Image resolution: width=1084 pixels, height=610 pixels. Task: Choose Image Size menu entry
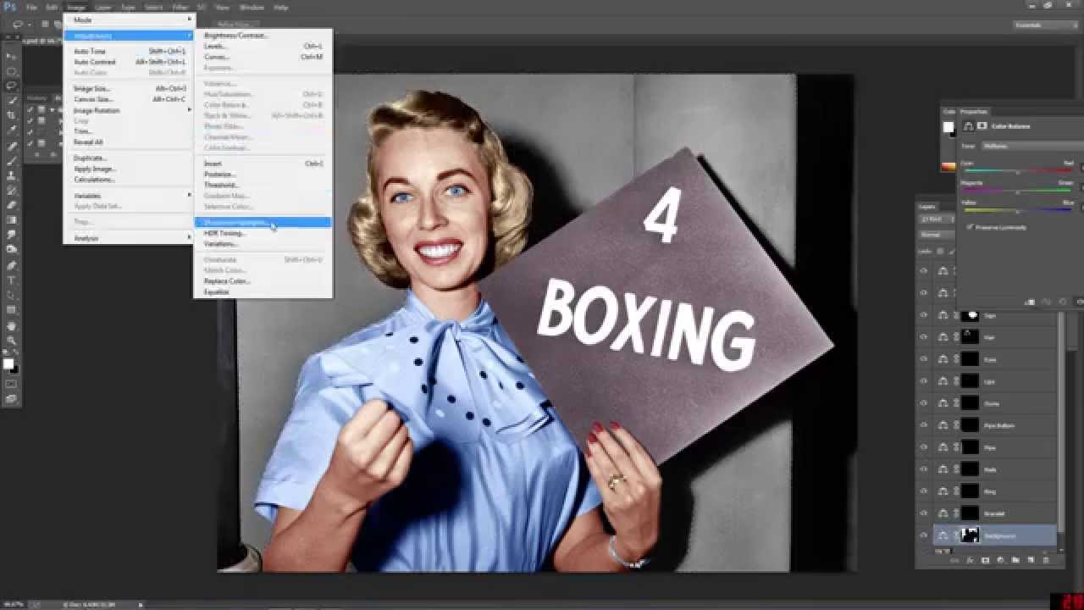pyautogui.click(x=129, y=88)
